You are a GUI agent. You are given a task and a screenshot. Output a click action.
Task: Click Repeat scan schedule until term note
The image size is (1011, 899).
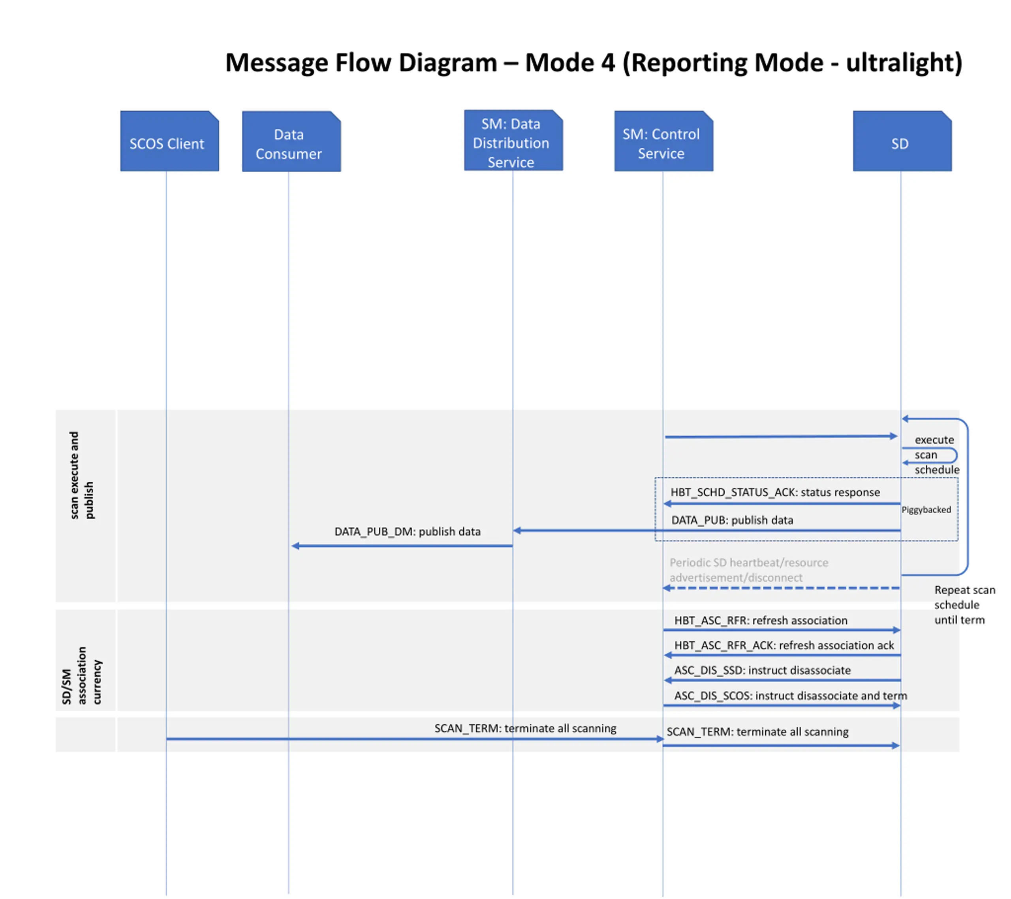(964, 605)
